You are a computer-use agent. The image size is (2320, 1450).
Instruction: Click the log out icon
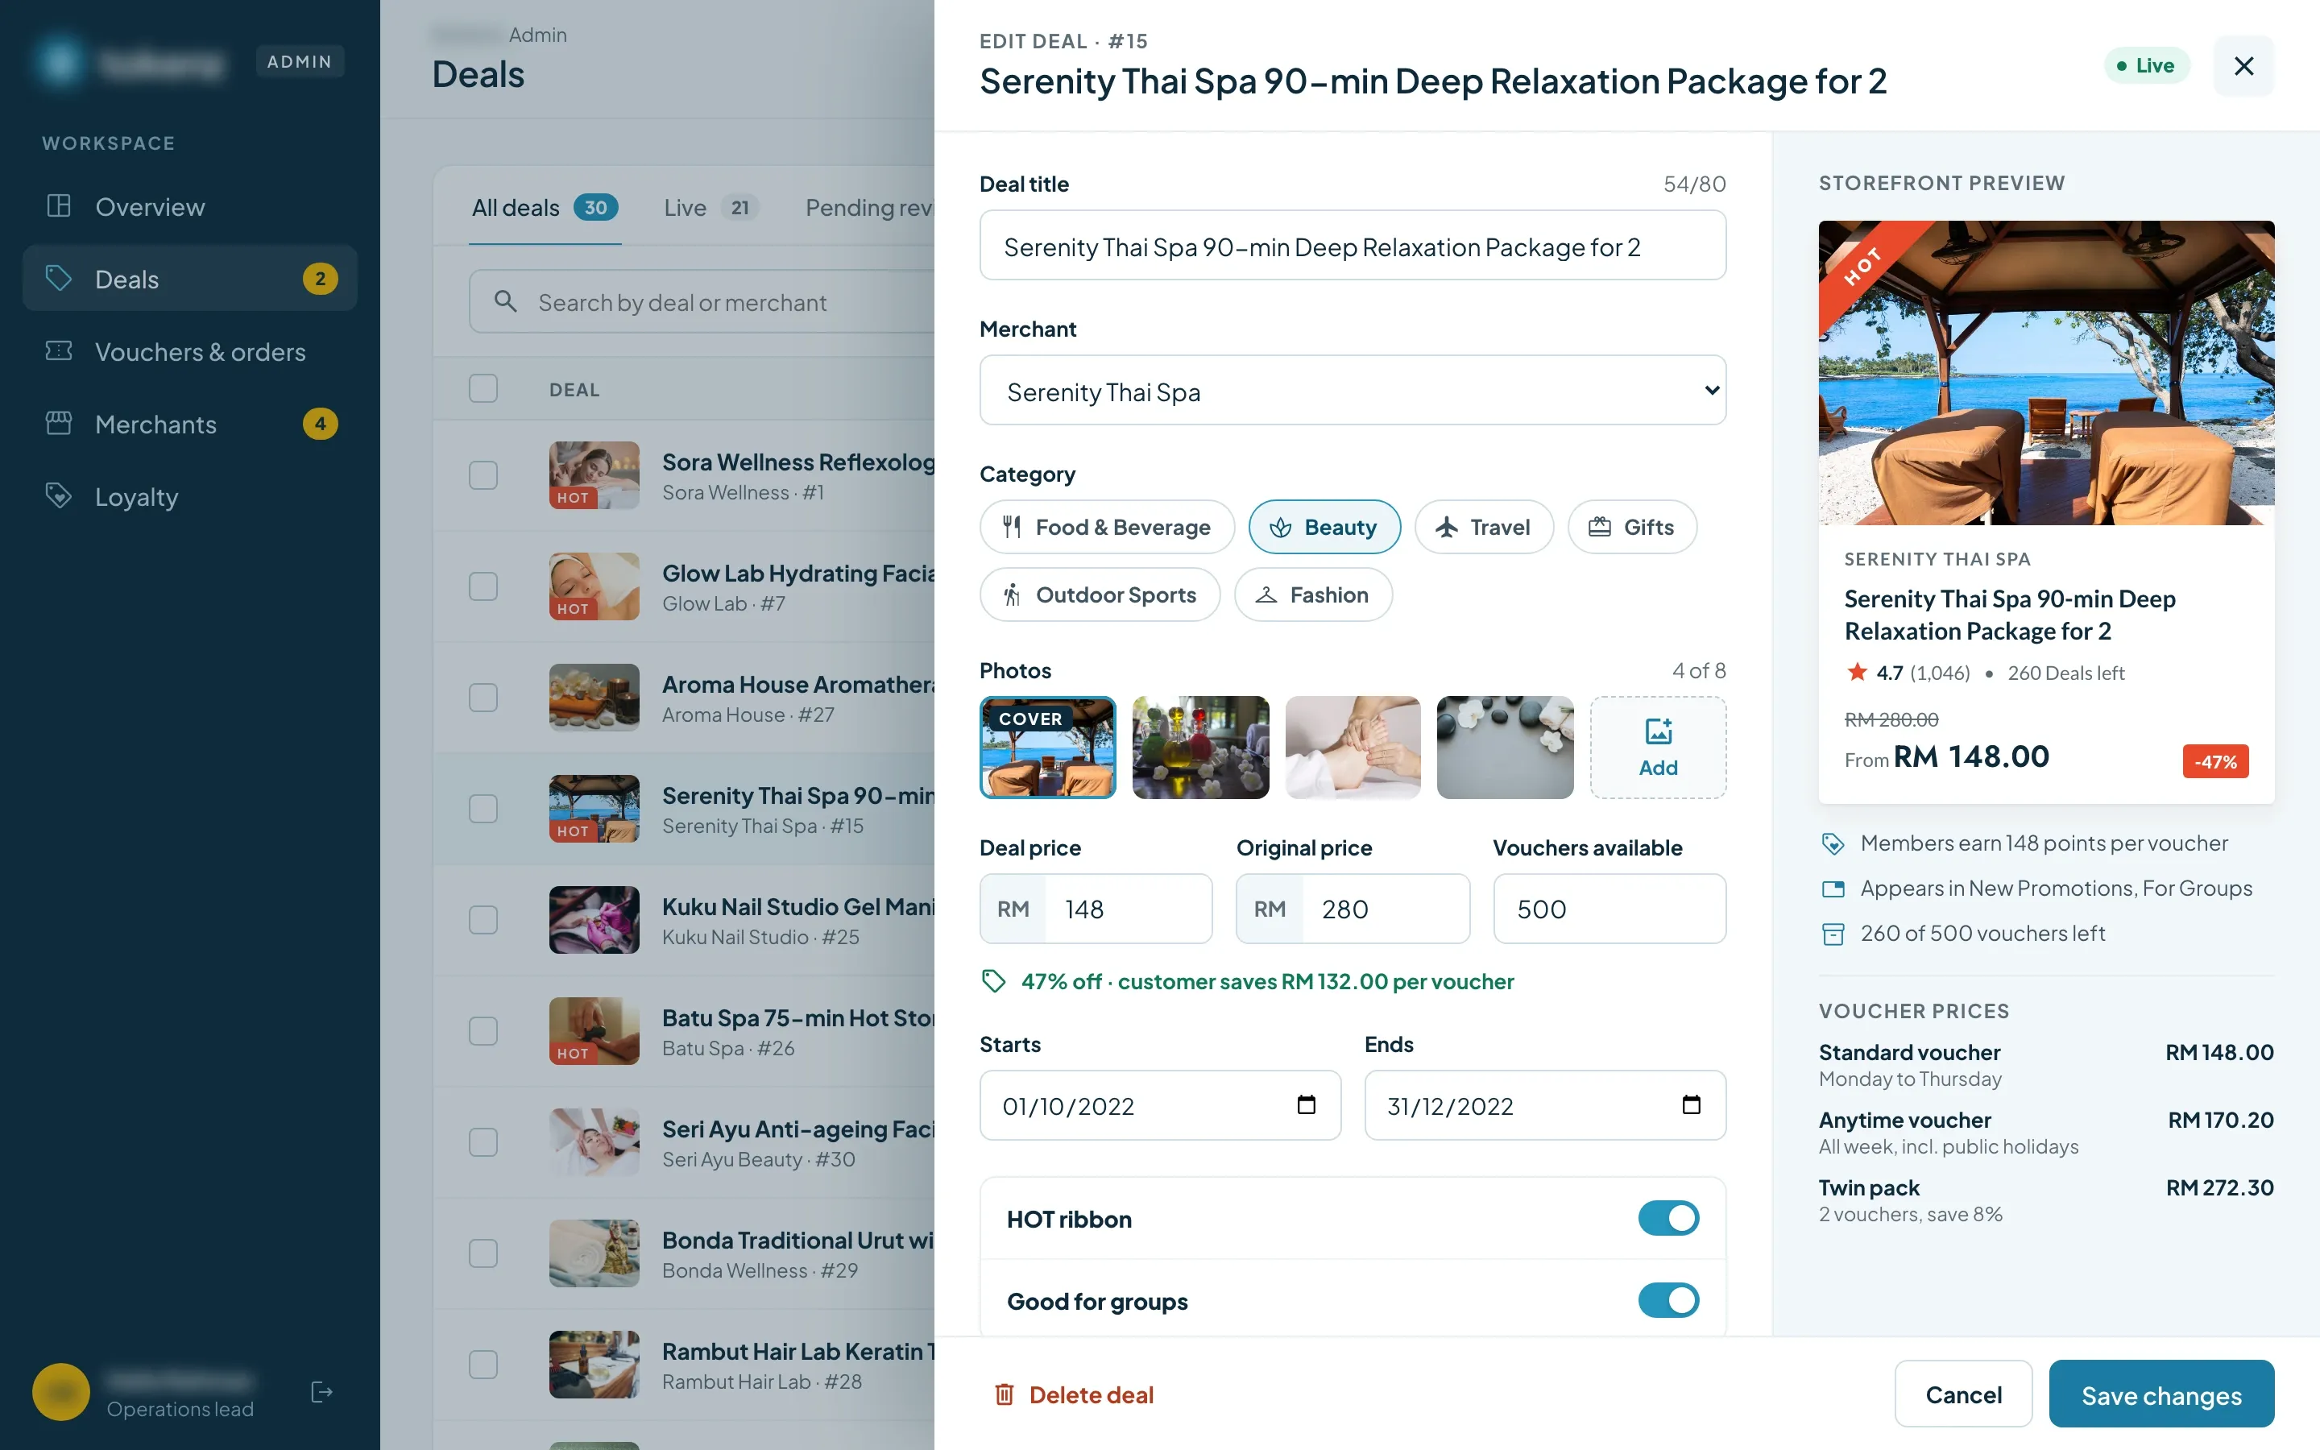pos(322,1391)
